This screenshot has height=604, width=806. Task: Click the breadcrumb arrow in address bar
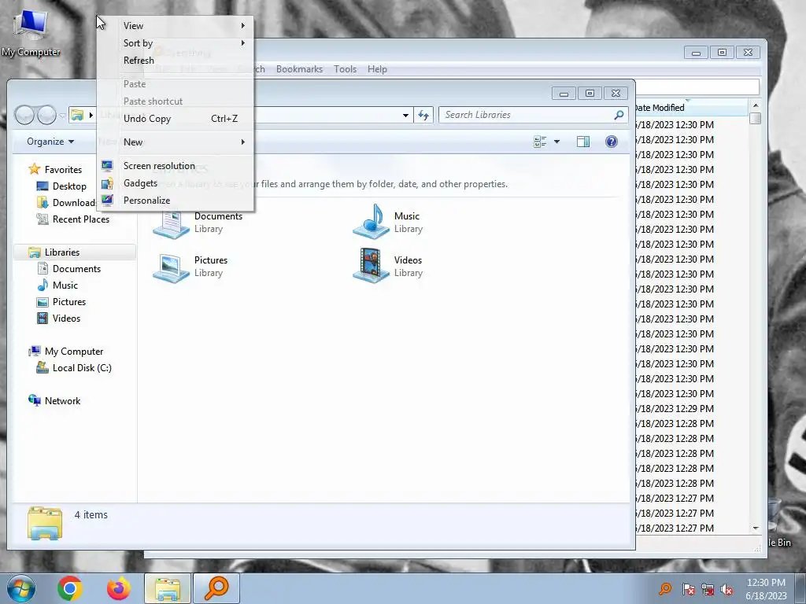91,115
